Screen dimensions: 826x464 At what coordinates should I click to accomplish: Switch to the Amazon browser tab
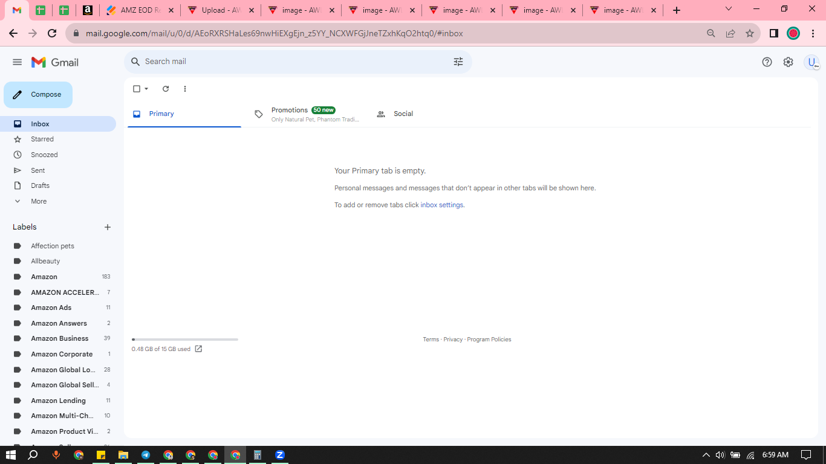click(88, 10)
